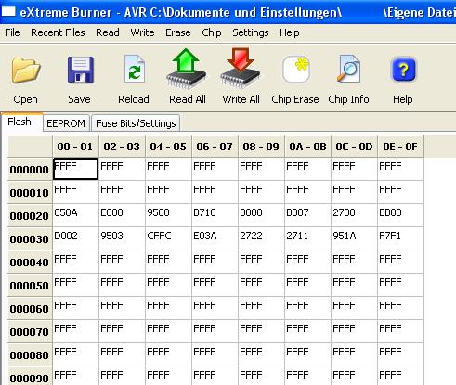Screen dimensions: 456x385
Task: Open the Write menu
Action: pyautogui.click(x=142, y=32)
